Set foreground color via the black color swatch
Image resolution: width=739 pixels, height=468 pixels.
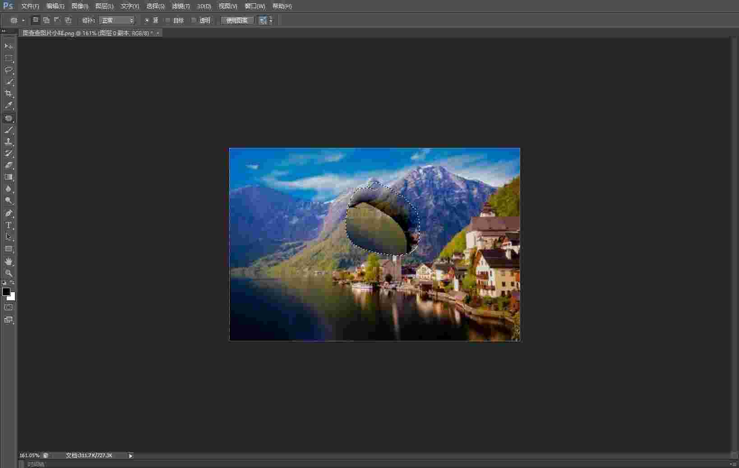[6, 292]
